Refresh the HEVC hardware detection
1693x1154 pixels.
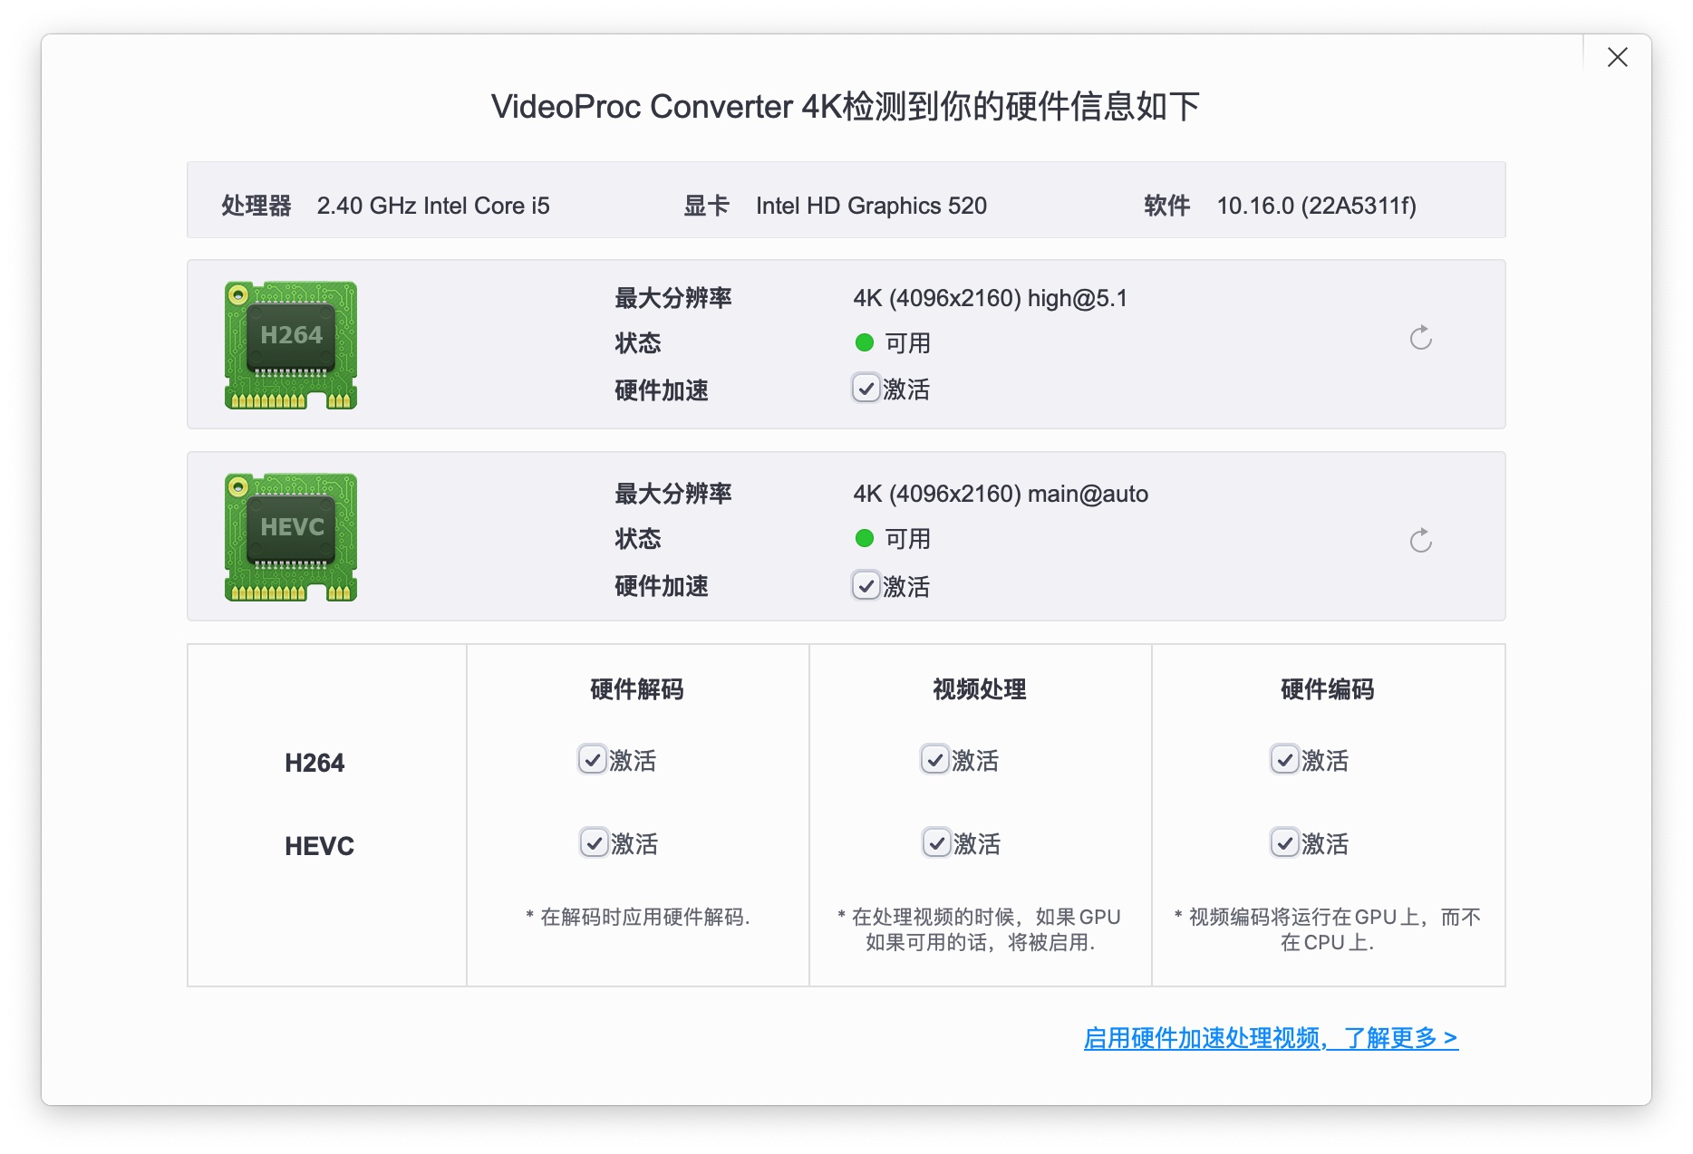[x=1420, y=541]
